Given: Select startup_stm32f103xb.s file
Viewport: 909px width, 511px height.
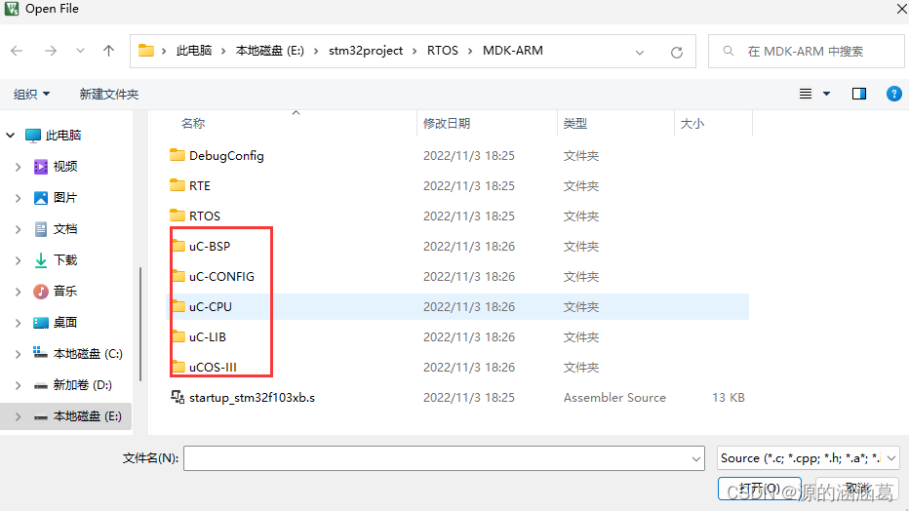Looking at the screenshot, I should (x=252, y=398).
